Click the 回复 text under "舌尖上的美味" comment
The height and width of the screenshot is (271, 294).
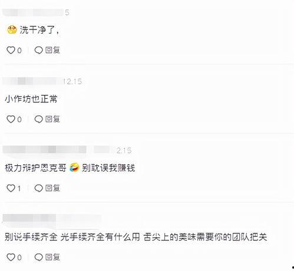pyautogui.click(x=52, y=257)
